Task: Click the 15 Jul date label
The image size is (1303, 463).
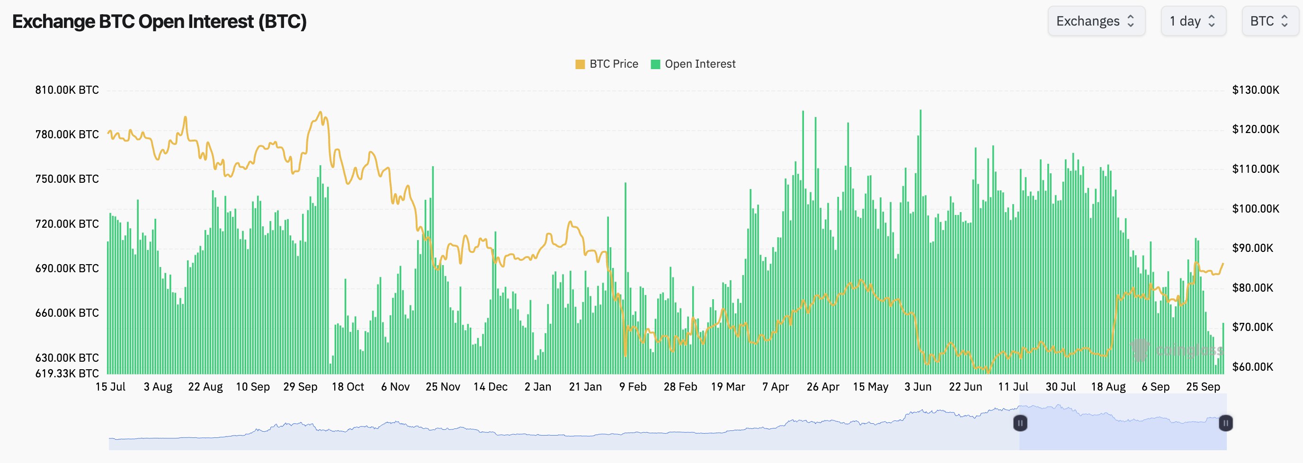Action: (x=110, y=387)
